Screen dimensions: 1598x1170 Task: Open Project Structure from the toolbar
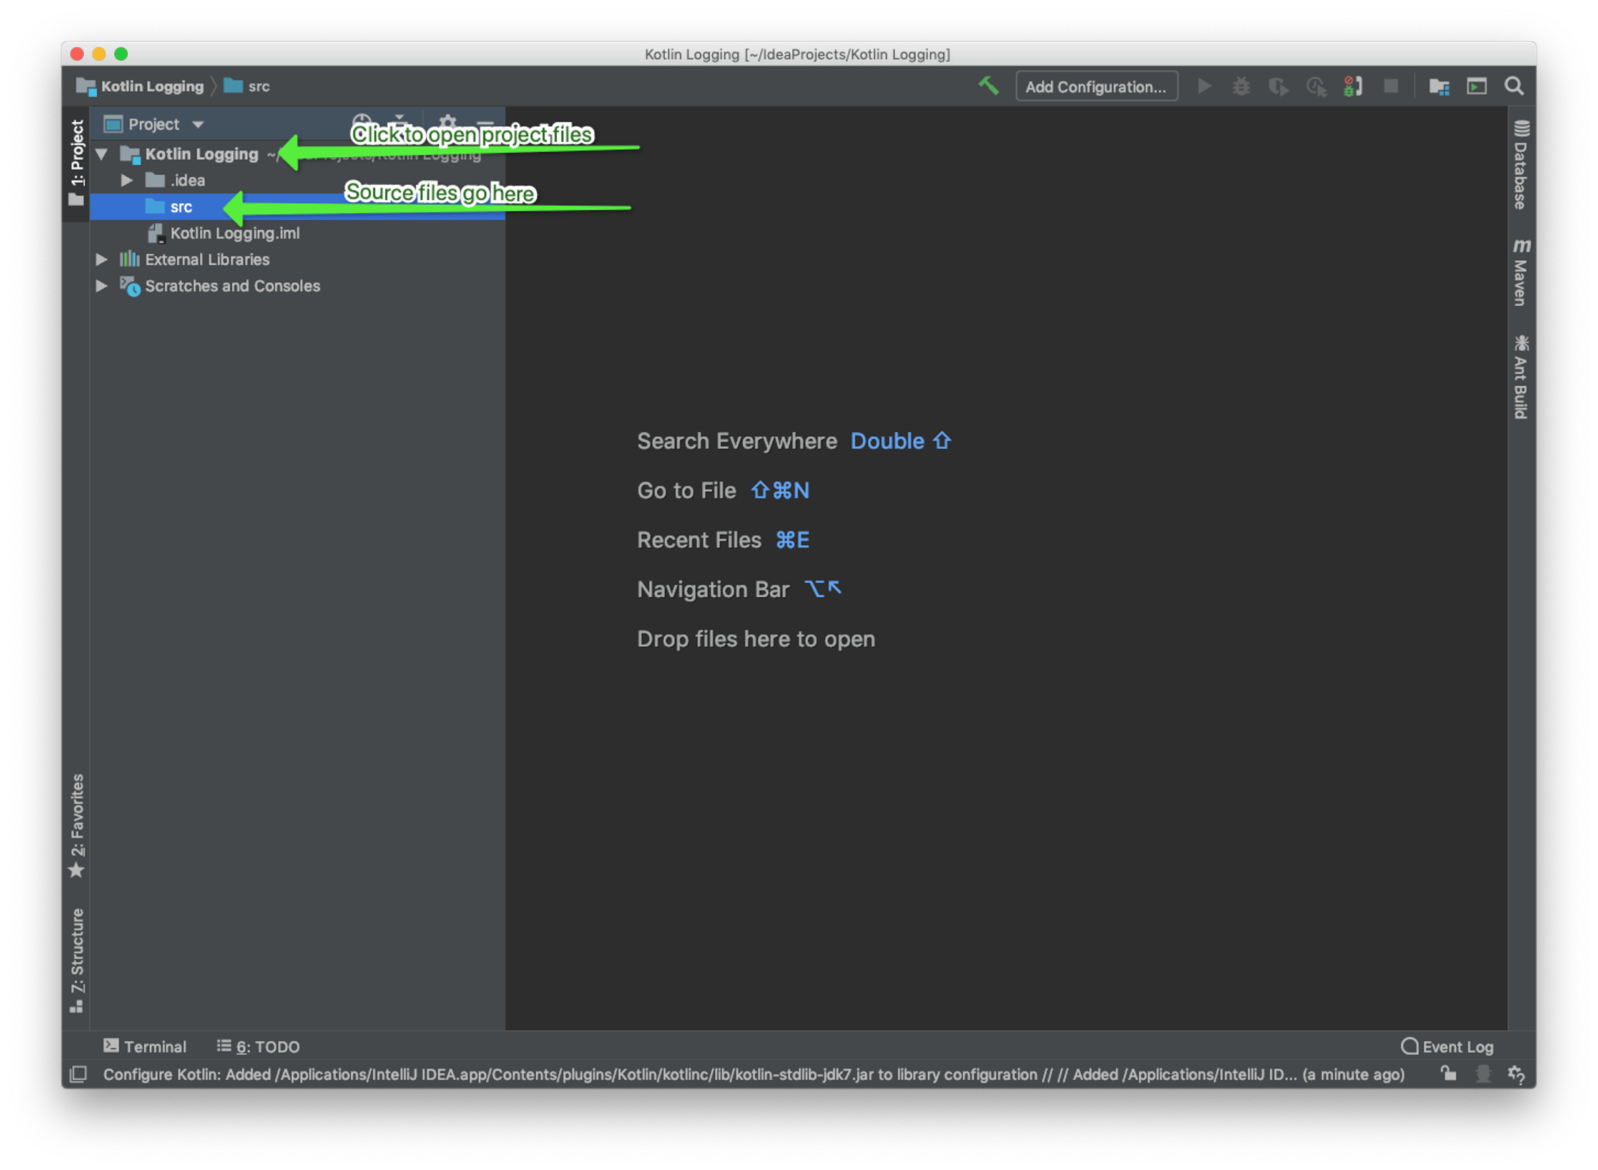1438,86
